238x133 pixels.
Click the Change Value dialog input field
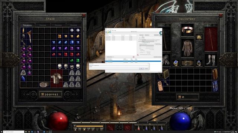coord(119,66)
